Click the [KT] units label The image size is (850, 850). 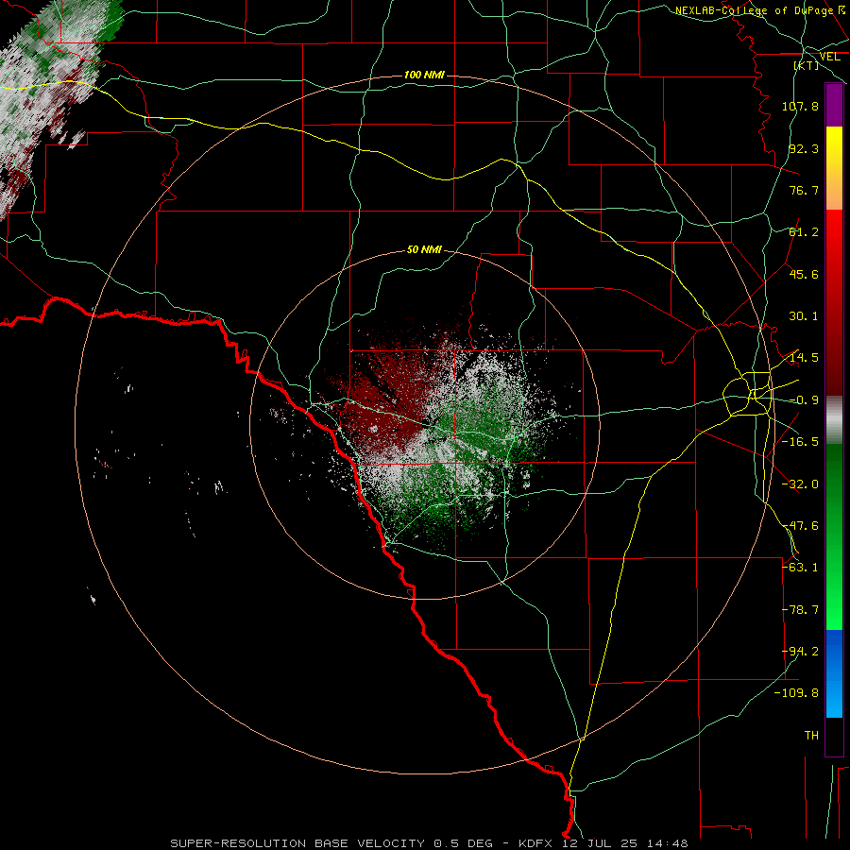pyautogui.click(x=807, y=65)
